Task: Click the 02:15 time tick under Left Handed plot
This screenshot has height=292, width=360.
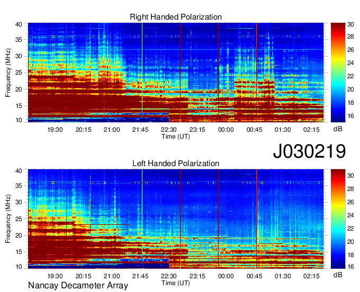Action: (311, 276)
